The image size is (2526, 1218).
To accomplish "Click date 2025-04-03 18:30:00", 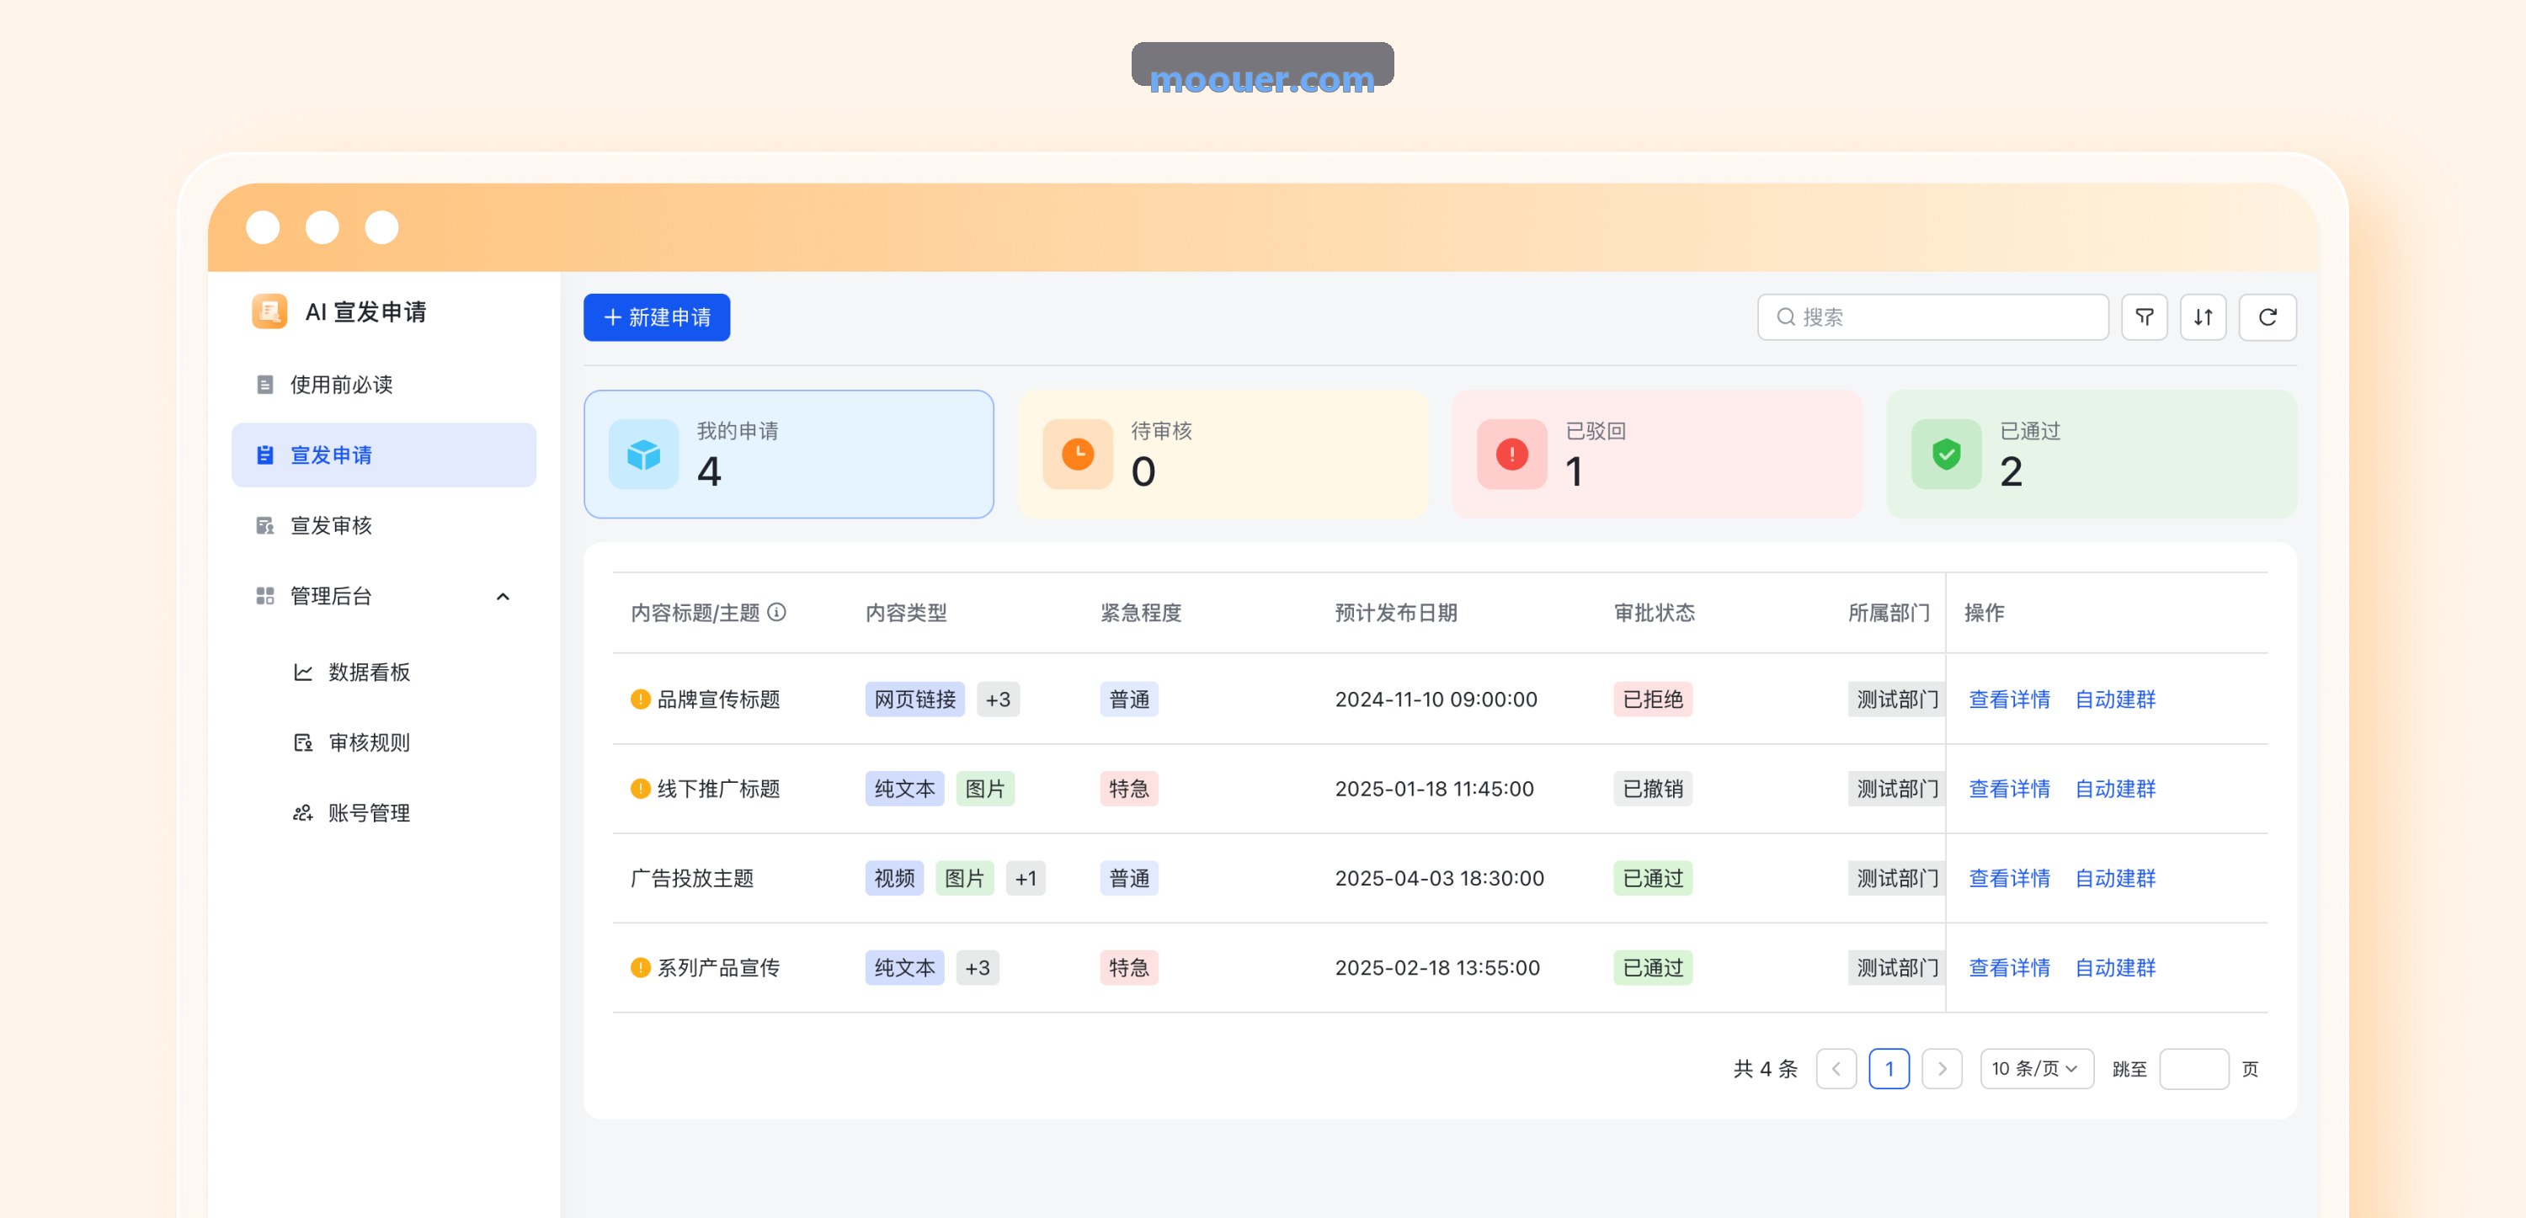I will [x=1438, y=878].
